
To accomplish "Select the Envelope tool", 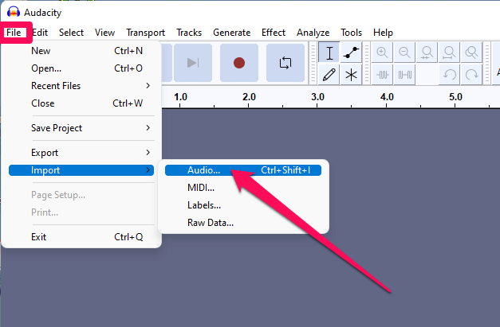I will pyautogui.click(x=351, y=53).
